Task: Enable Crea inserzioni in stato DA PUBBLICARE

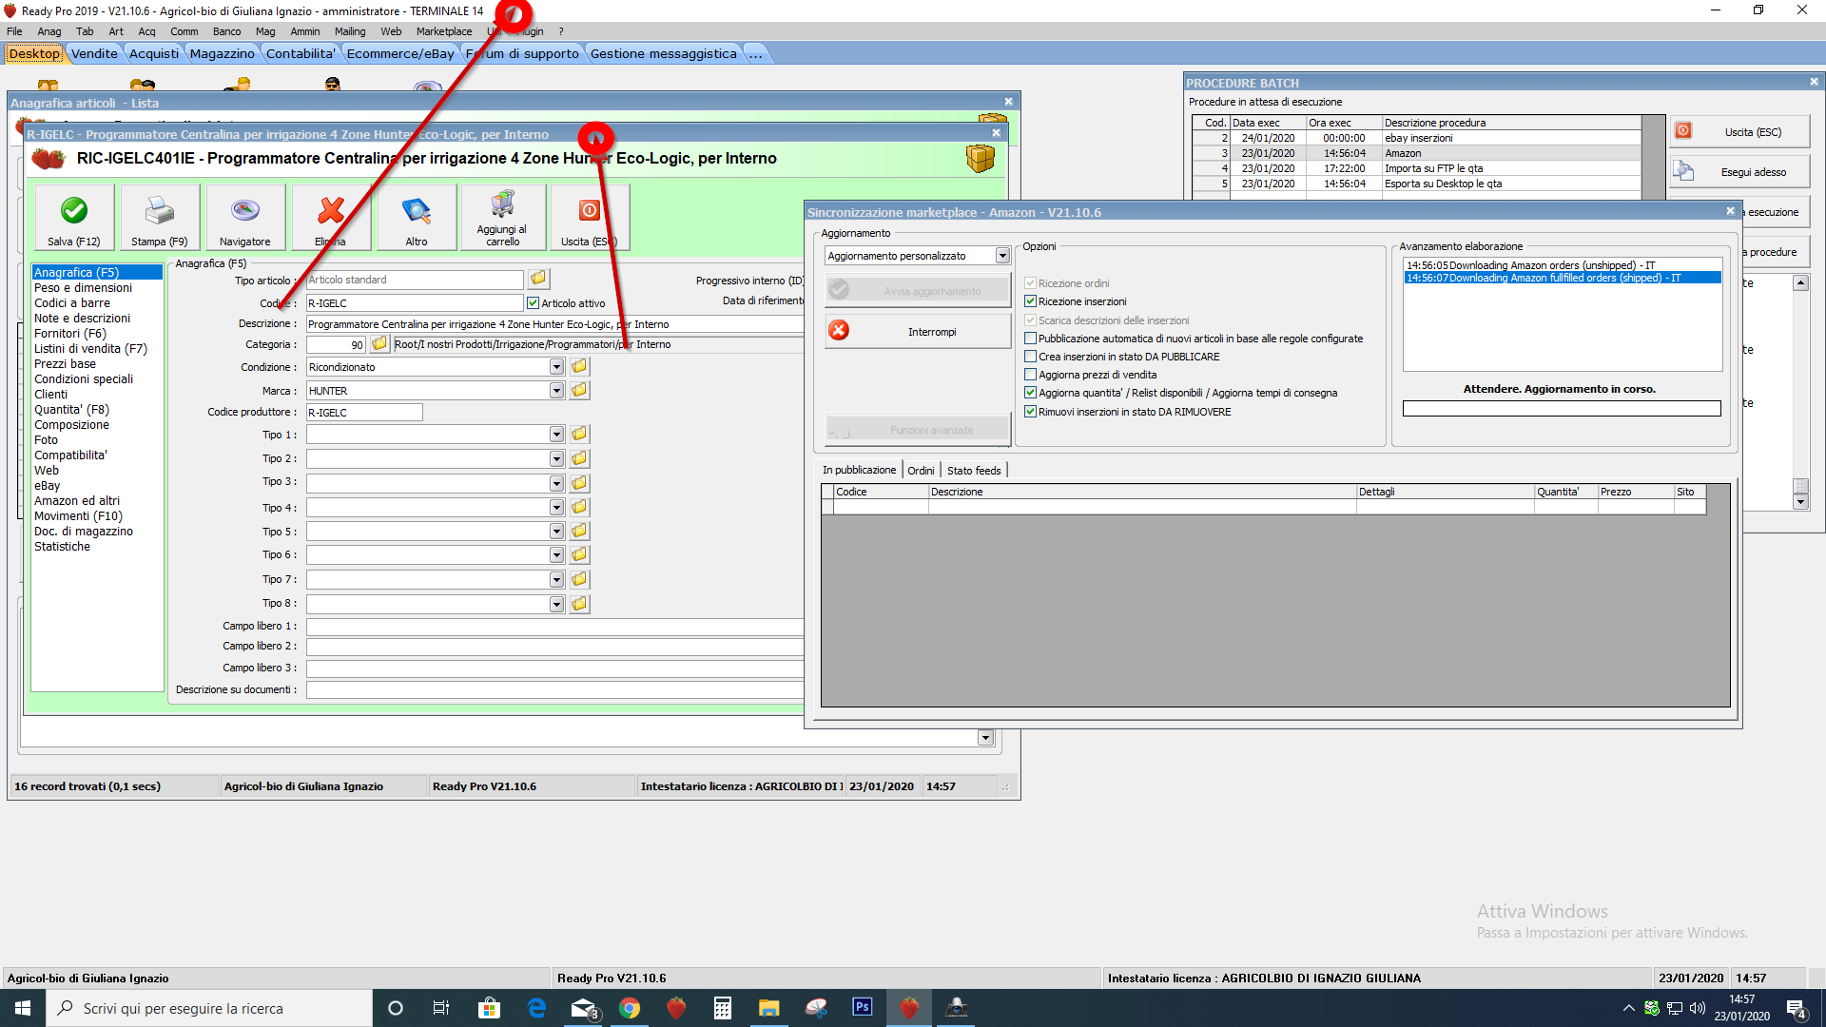Action: pyautogui.click(x=1030, y=357)
